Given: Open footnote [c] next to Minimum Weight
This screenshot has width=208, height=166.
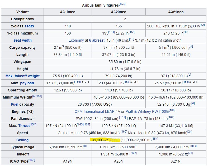Looking at the screenshot, I should (34, 96).
